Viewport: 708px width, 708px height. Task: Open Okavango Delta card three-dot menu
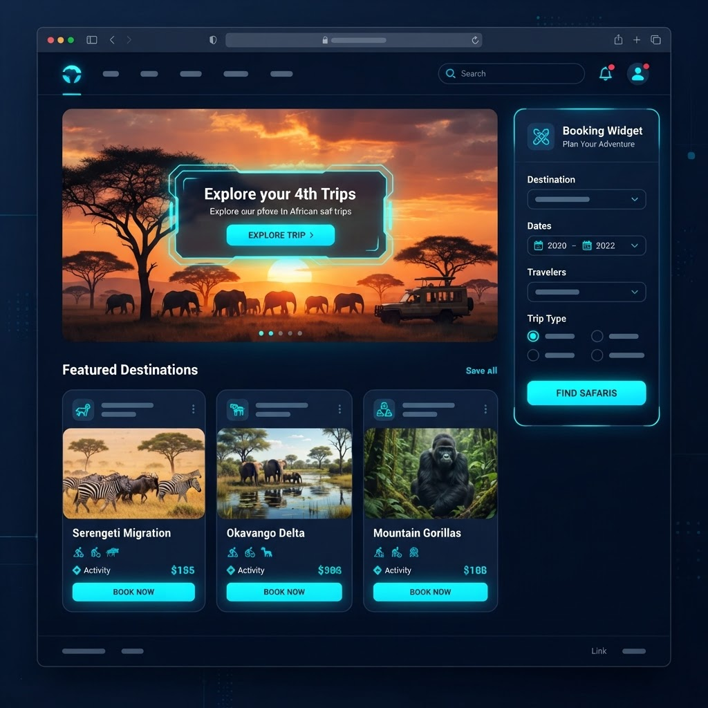coord(339,409)
